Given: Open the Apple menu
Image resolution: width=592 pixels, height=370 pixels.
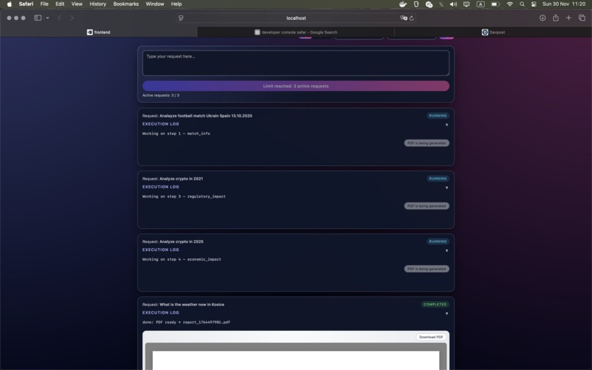Looking at the screenshot, I should click(x=10, y=4).
